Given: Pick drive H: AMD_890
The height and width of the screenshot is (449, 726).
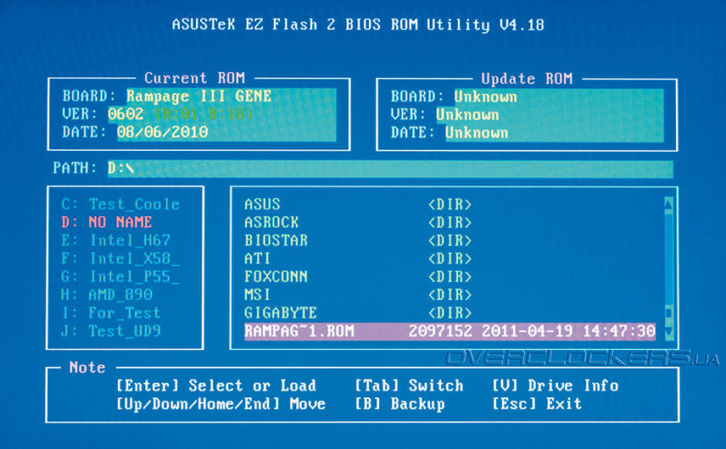Looking at the screenshot, I should pos(107,295).
